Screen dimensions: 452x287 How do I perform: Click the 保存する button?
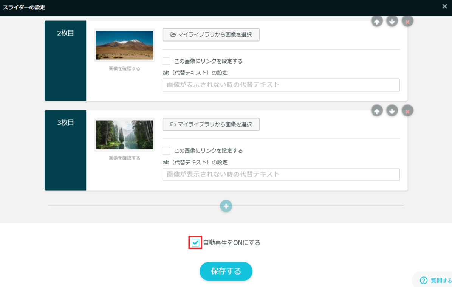[x=226, y=271]
